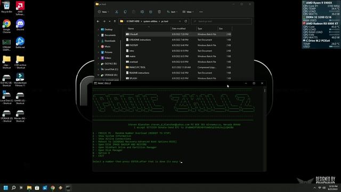
Task: Open the View dropdown menu
Action: tap(188, 12)
